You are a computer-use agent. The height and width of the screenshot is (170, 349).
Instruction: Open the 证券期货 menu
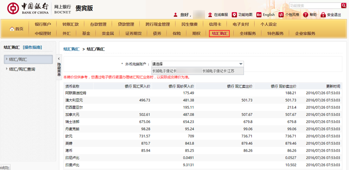click(x=133, y=34)
